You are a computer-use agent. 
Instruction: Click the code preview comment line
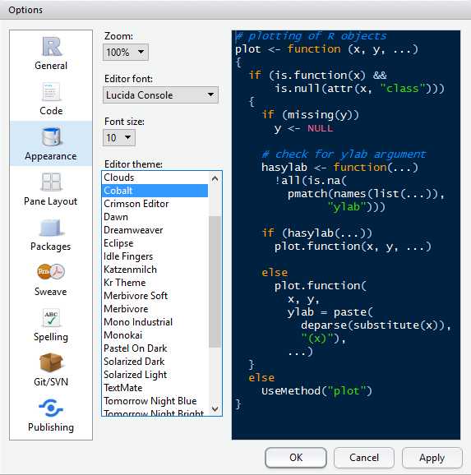coord(312,36)
